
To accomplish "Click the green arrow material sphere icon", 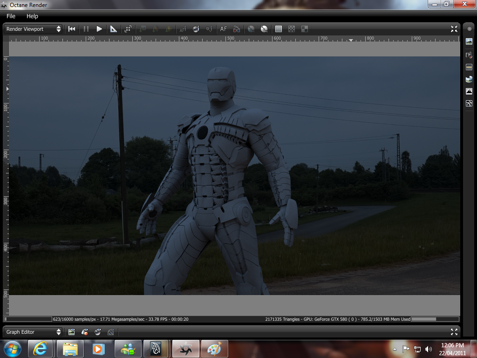I will point(156,29).
